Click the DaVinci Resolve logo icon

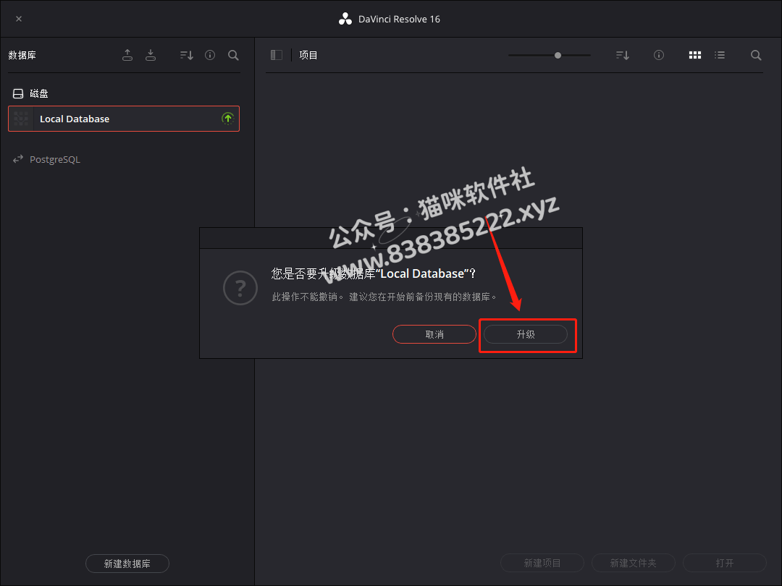pyautogui.click(x=345, y=19)
